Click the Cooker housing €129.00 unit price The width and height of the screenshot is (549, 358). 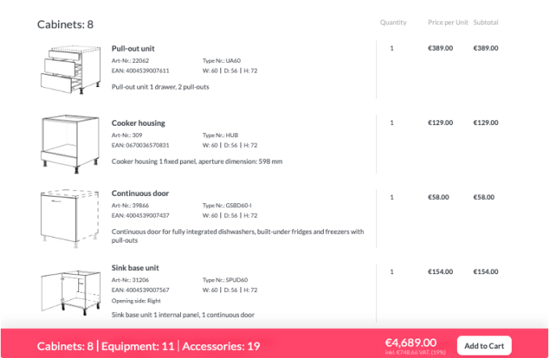(440, 123)
